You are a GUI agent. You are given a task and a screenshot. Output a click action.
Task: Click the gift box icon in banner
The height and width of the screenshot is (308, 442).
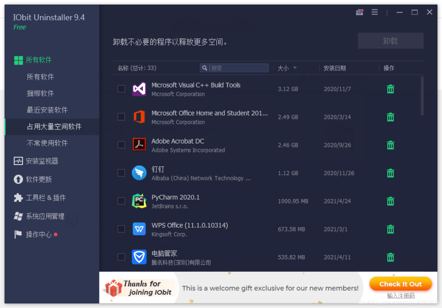(x=113, y=288)
